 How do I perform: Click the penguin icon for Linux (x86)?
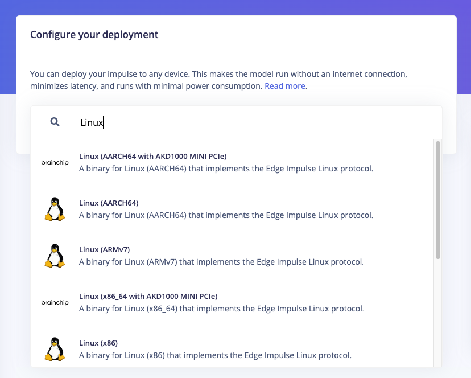point(55,349)
